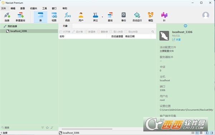
Task: Click the Share (共享) link
Action: coord(176,40)
